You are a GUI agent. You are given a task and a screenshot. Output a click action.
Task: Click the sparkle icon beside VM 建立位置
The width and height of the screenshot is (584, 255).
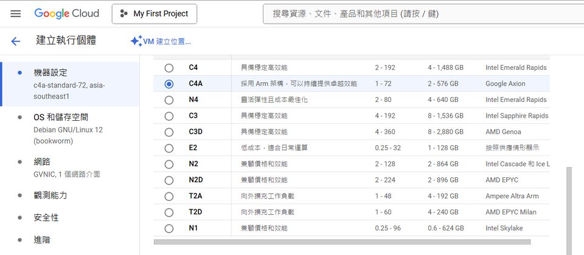point(136,41)
